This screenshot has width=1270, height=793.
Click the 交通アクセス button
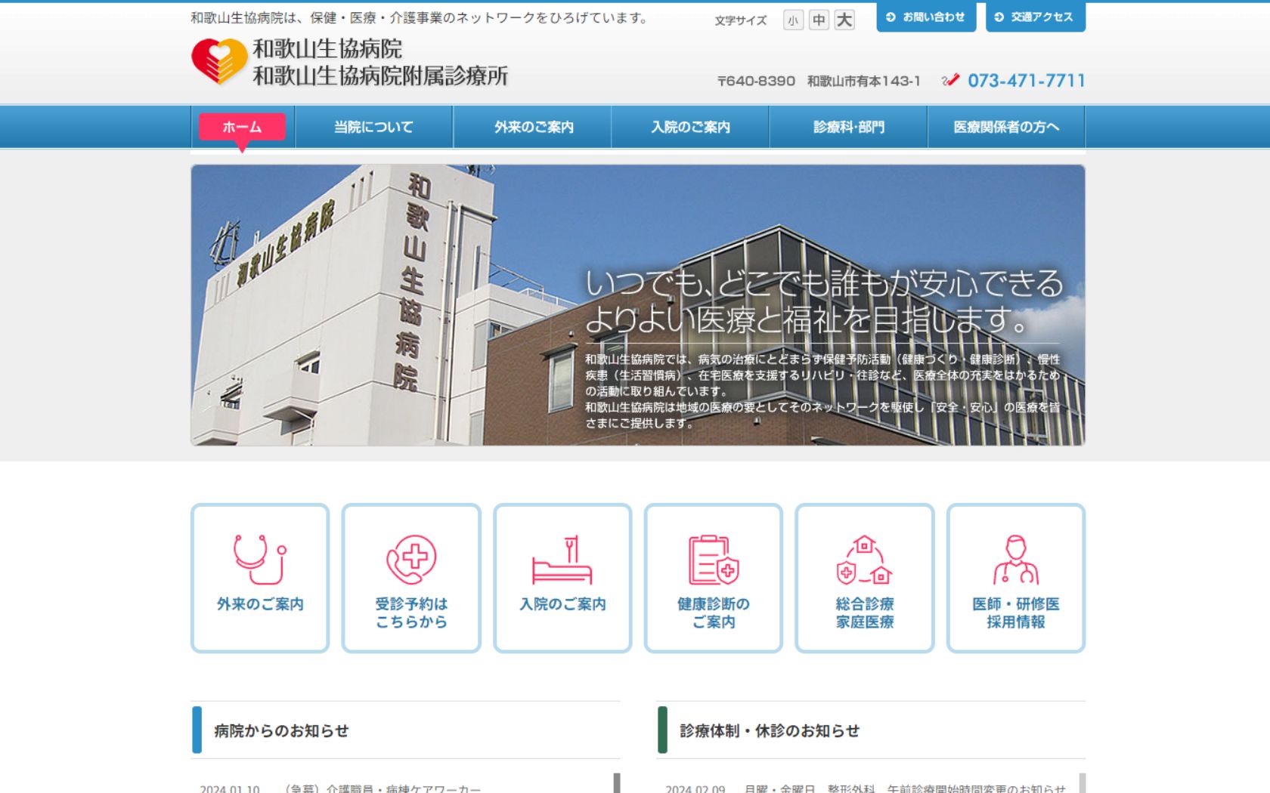tap(1035, 17)
